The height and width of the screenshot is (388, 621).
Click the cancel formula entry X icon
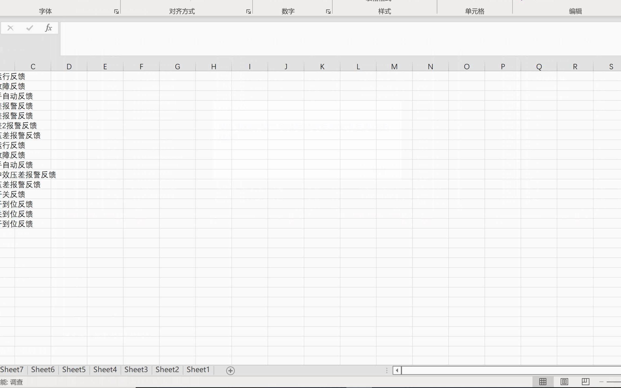click(x=10, y=28)
